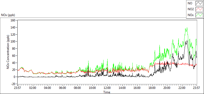204x94 pixels.
Task: Click the 20:00 time tick label
Action: pos(167,88)
